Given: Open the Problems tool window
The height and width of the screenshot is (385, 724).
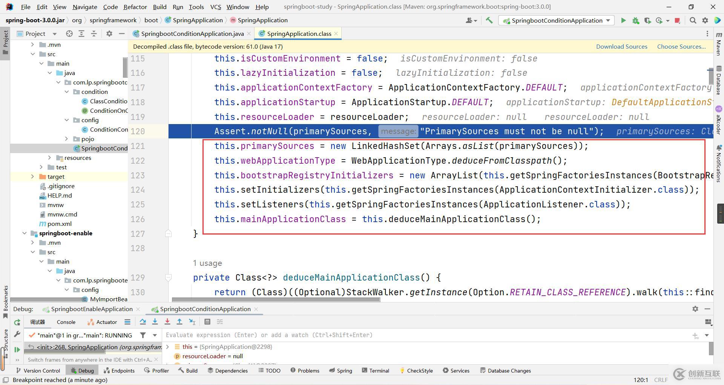Looking at the screenshot, I should tap(305, 371).
